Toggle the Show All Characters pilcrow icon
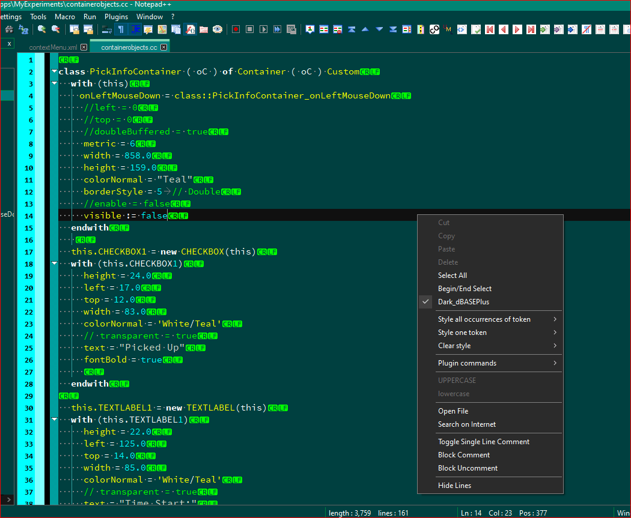This screenshot has width=631, height=518. point(120,28)
